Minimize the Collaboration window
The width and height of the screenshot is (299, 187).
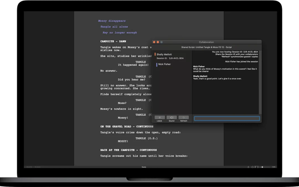(x=158, y=42)
